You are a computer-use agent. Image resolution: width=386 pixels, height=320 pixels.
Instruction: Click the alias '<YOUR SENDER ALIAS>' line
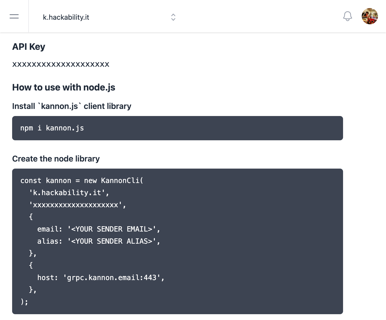(x=99, y=241)
